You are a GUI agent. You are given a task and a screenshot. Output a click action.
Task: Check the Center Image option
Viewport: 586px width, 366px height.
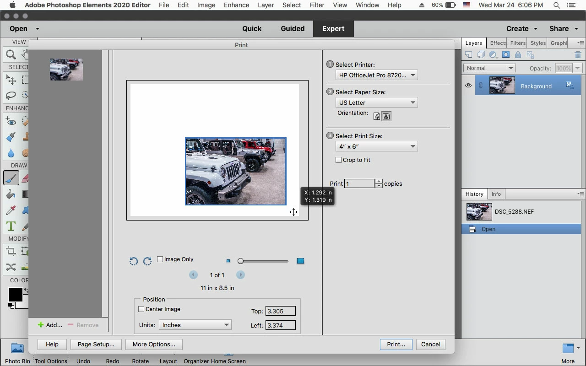pos(141,309)
